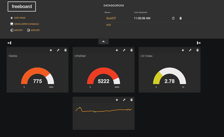Click the Visible pane title

(13, 56)
